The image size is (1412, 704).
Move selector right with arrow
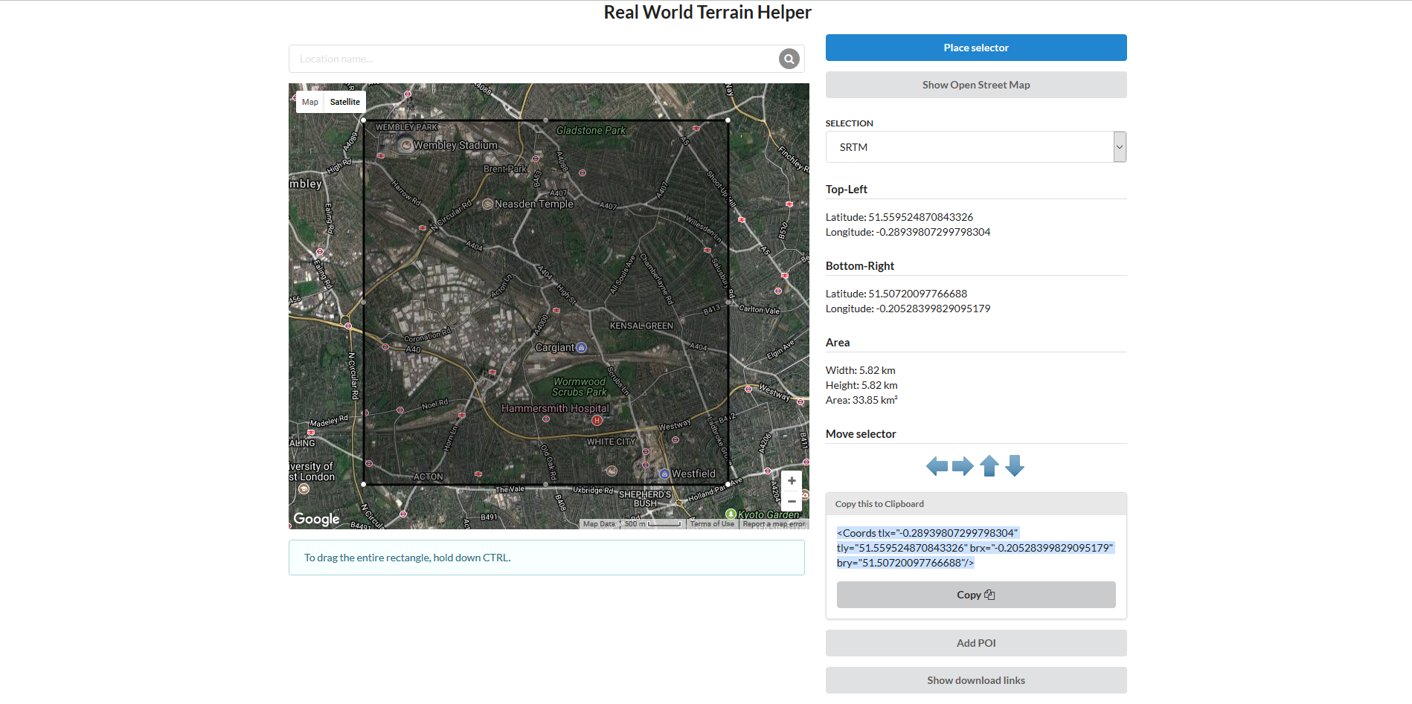[963, 466]
